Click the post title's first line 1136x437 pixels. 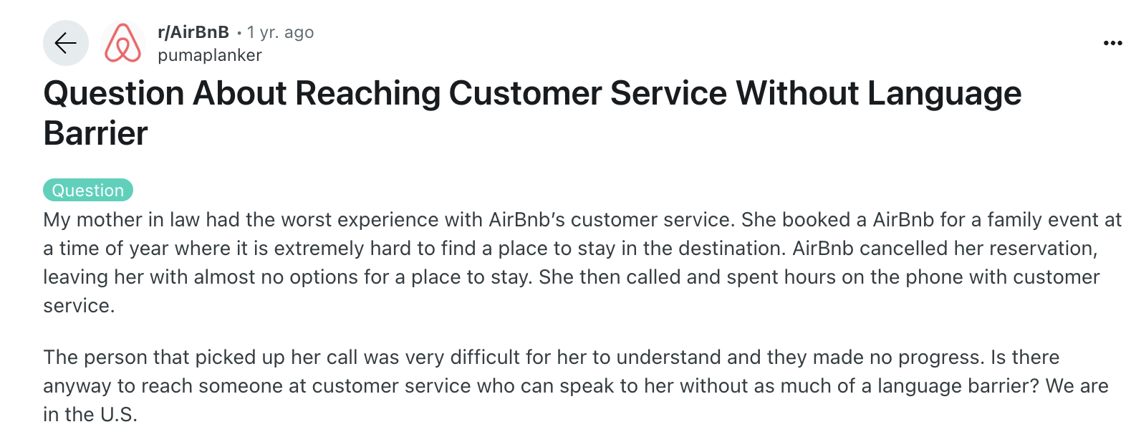532,94
